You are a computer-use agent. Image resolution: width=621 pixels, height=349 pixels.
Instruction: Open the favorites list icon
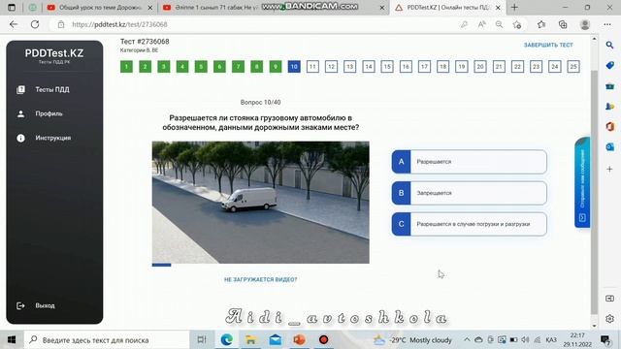(541, 24)
